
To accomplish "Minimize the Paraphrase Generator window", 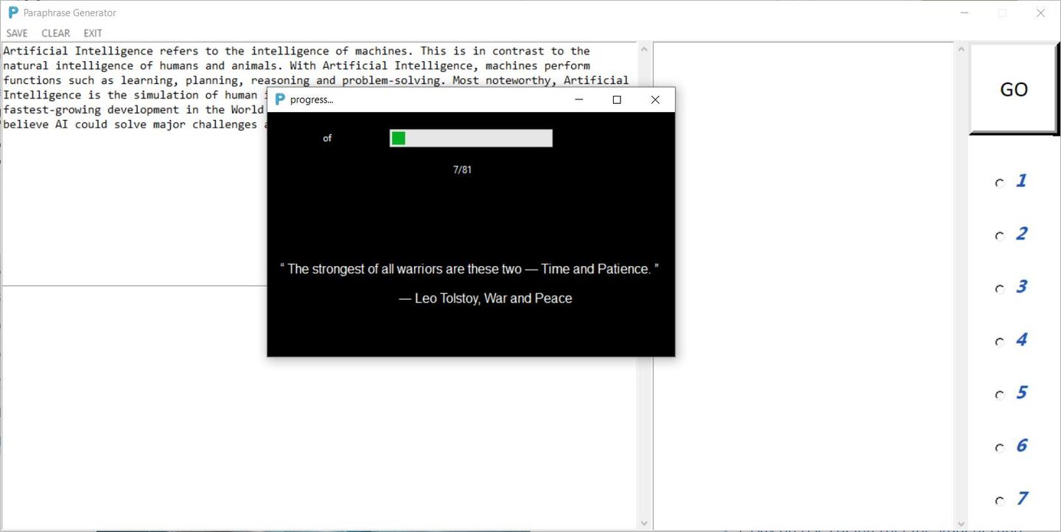I will pos(965,13).
